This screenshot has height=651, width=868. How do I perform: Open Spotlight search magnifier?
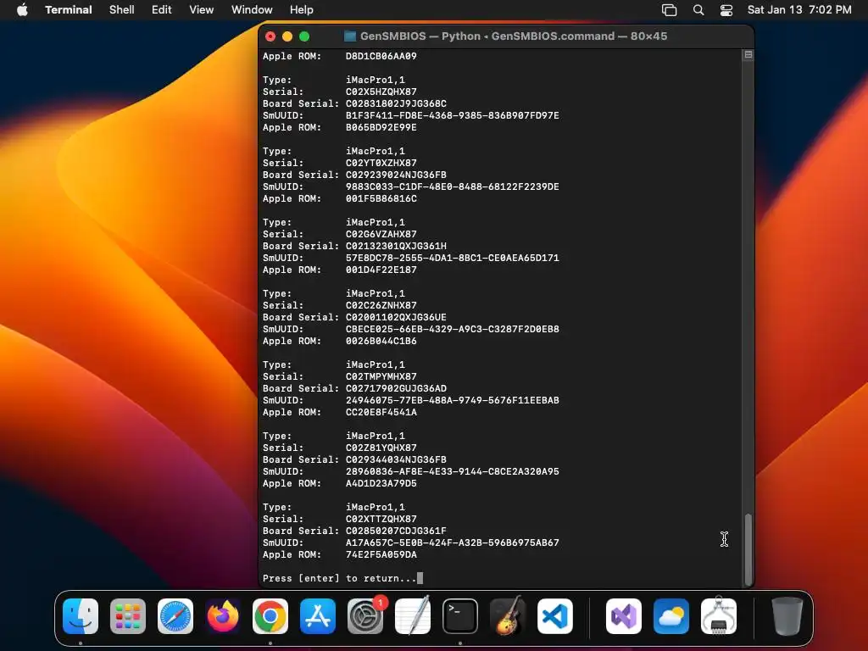pyautogui.click(x=698, y=10)
